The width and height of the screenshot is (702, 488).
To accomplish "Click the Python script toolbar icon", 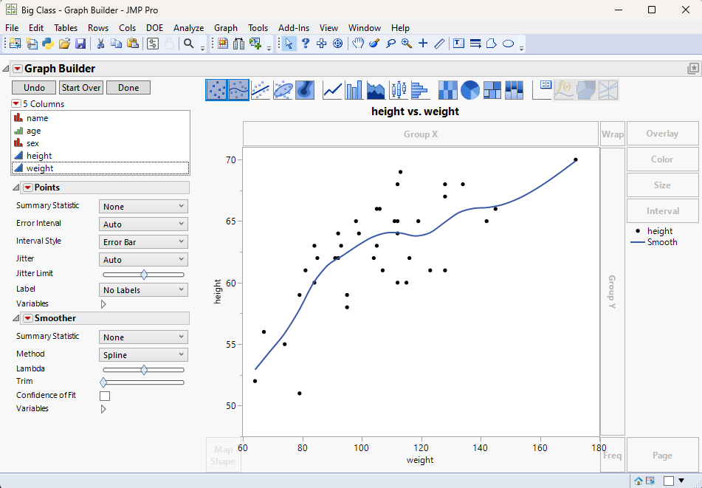I will click(x=48, y=44).
